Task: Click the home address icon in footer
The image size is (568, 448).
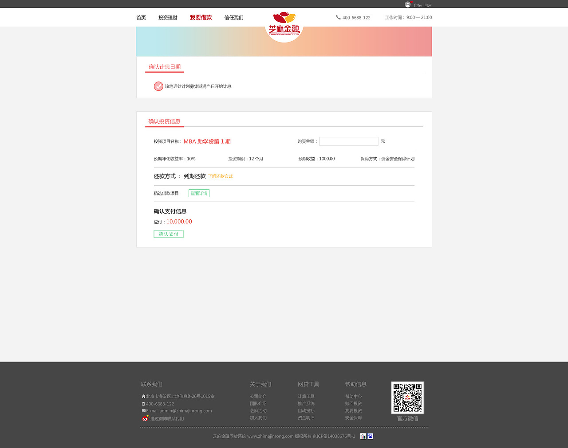Action: coord(143,396)
